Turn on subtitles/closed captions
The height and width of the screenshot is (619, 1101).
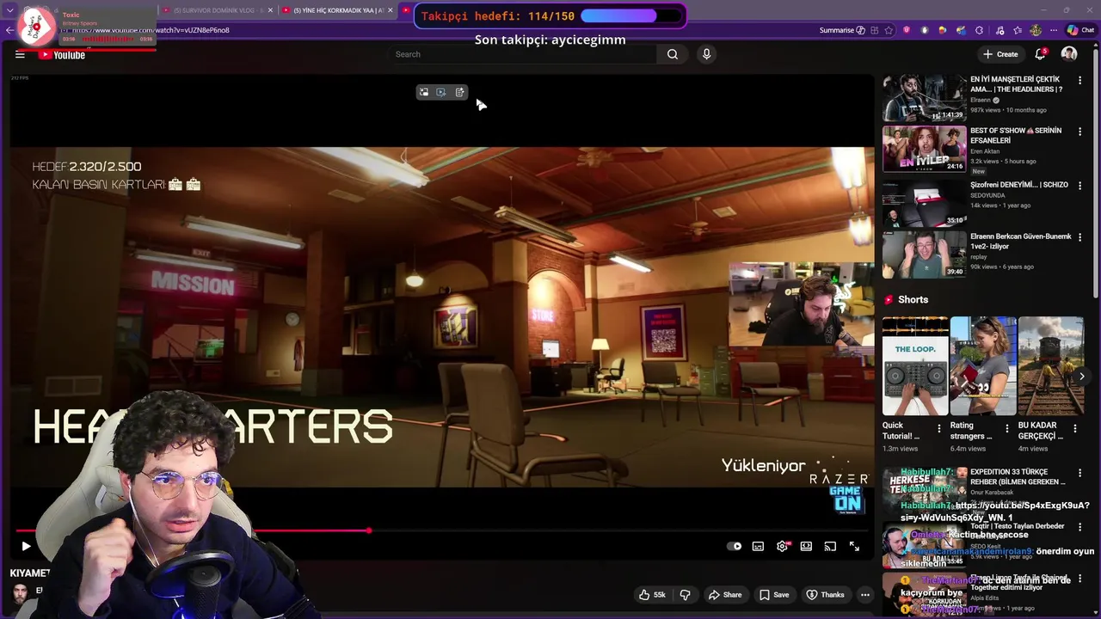758,546
